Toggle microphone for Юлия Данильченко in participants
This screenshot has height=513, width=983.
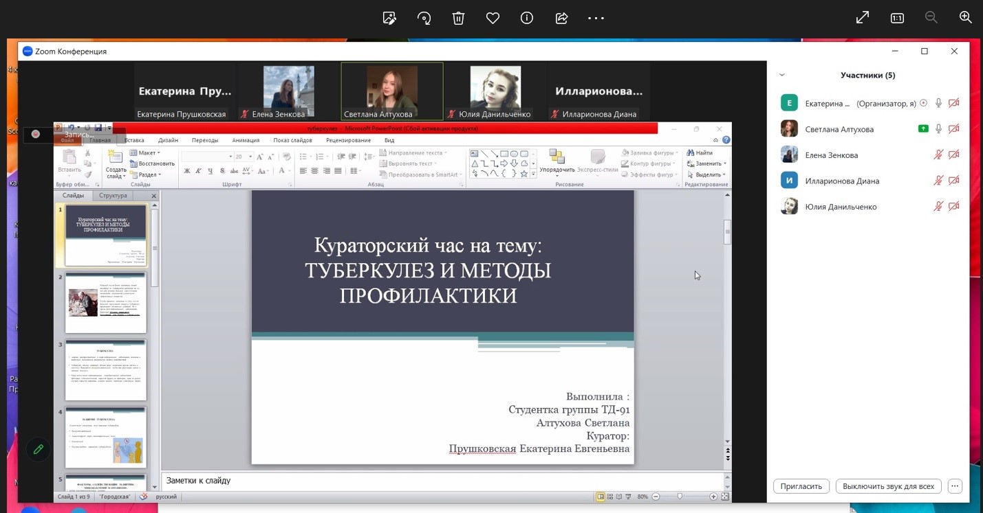(x=938, y=207)
